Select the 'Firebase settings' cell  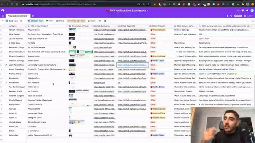186,30
